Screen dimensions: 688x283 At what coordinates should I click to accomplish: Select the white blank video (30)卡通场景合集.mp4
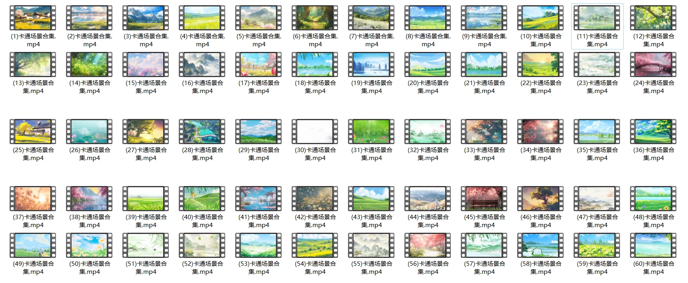tap(315, 131)
